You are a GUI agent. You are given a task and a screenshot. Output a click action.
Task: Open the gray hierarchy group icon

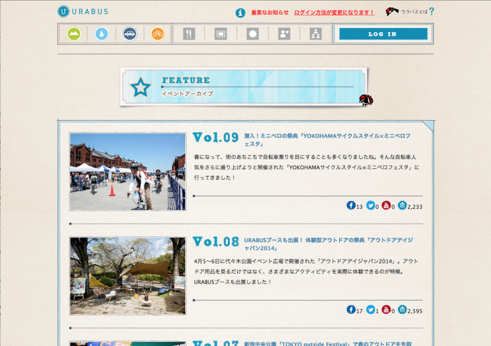coord(315,34)
